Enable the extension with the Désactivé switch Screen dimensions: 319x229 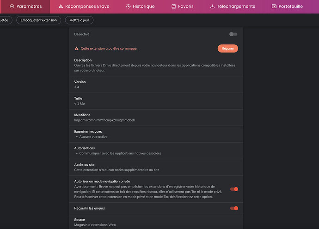pyautogui.click(x=233, y=34)
